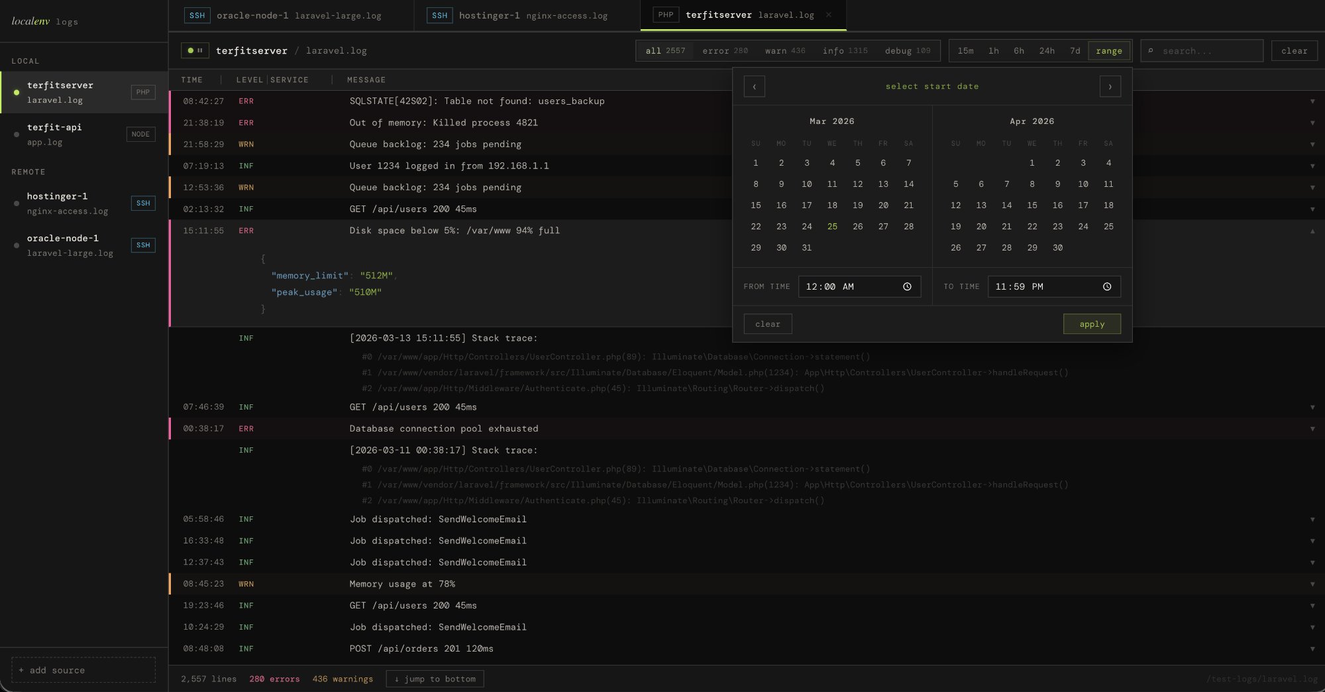
Task: Expand the 'Out of memory: Killed process 4821' entry
Action: point(1313,123)
